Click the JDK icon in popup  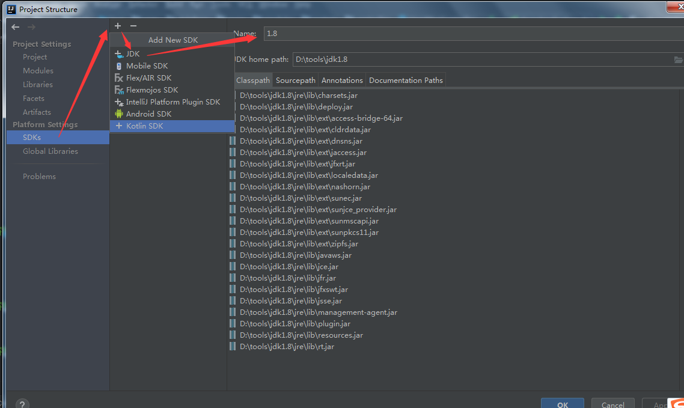(118, 54)
